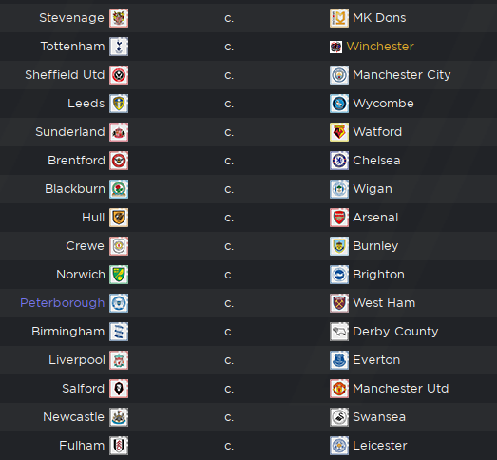The height and width of the screenshot is (460, 497).
Task: Open the Norwich City badge
Action: [x=119, y=275]
